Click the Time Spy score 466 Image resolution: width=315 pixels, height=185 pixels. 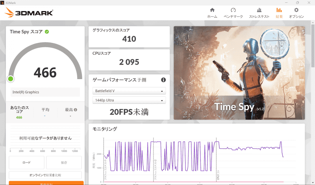point(45,72)
